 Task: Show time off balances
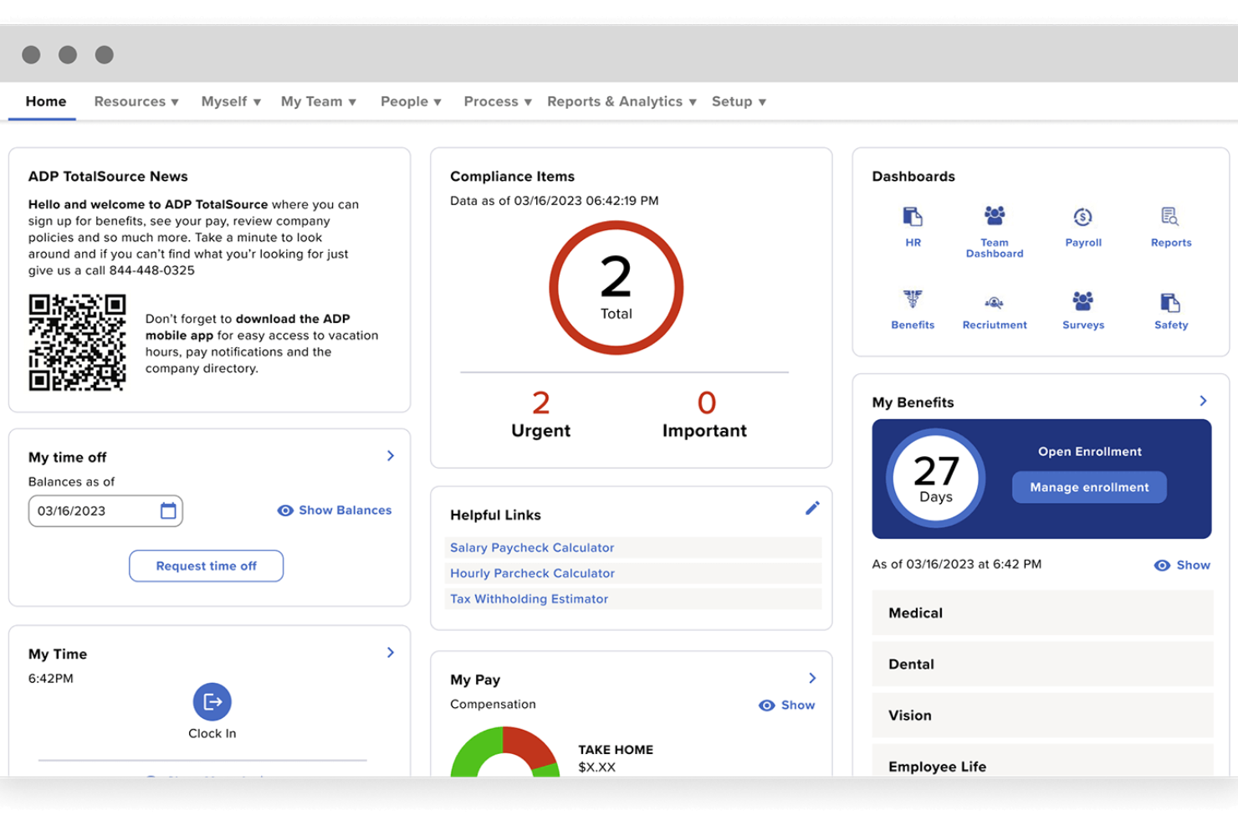(x=335, y=510)
